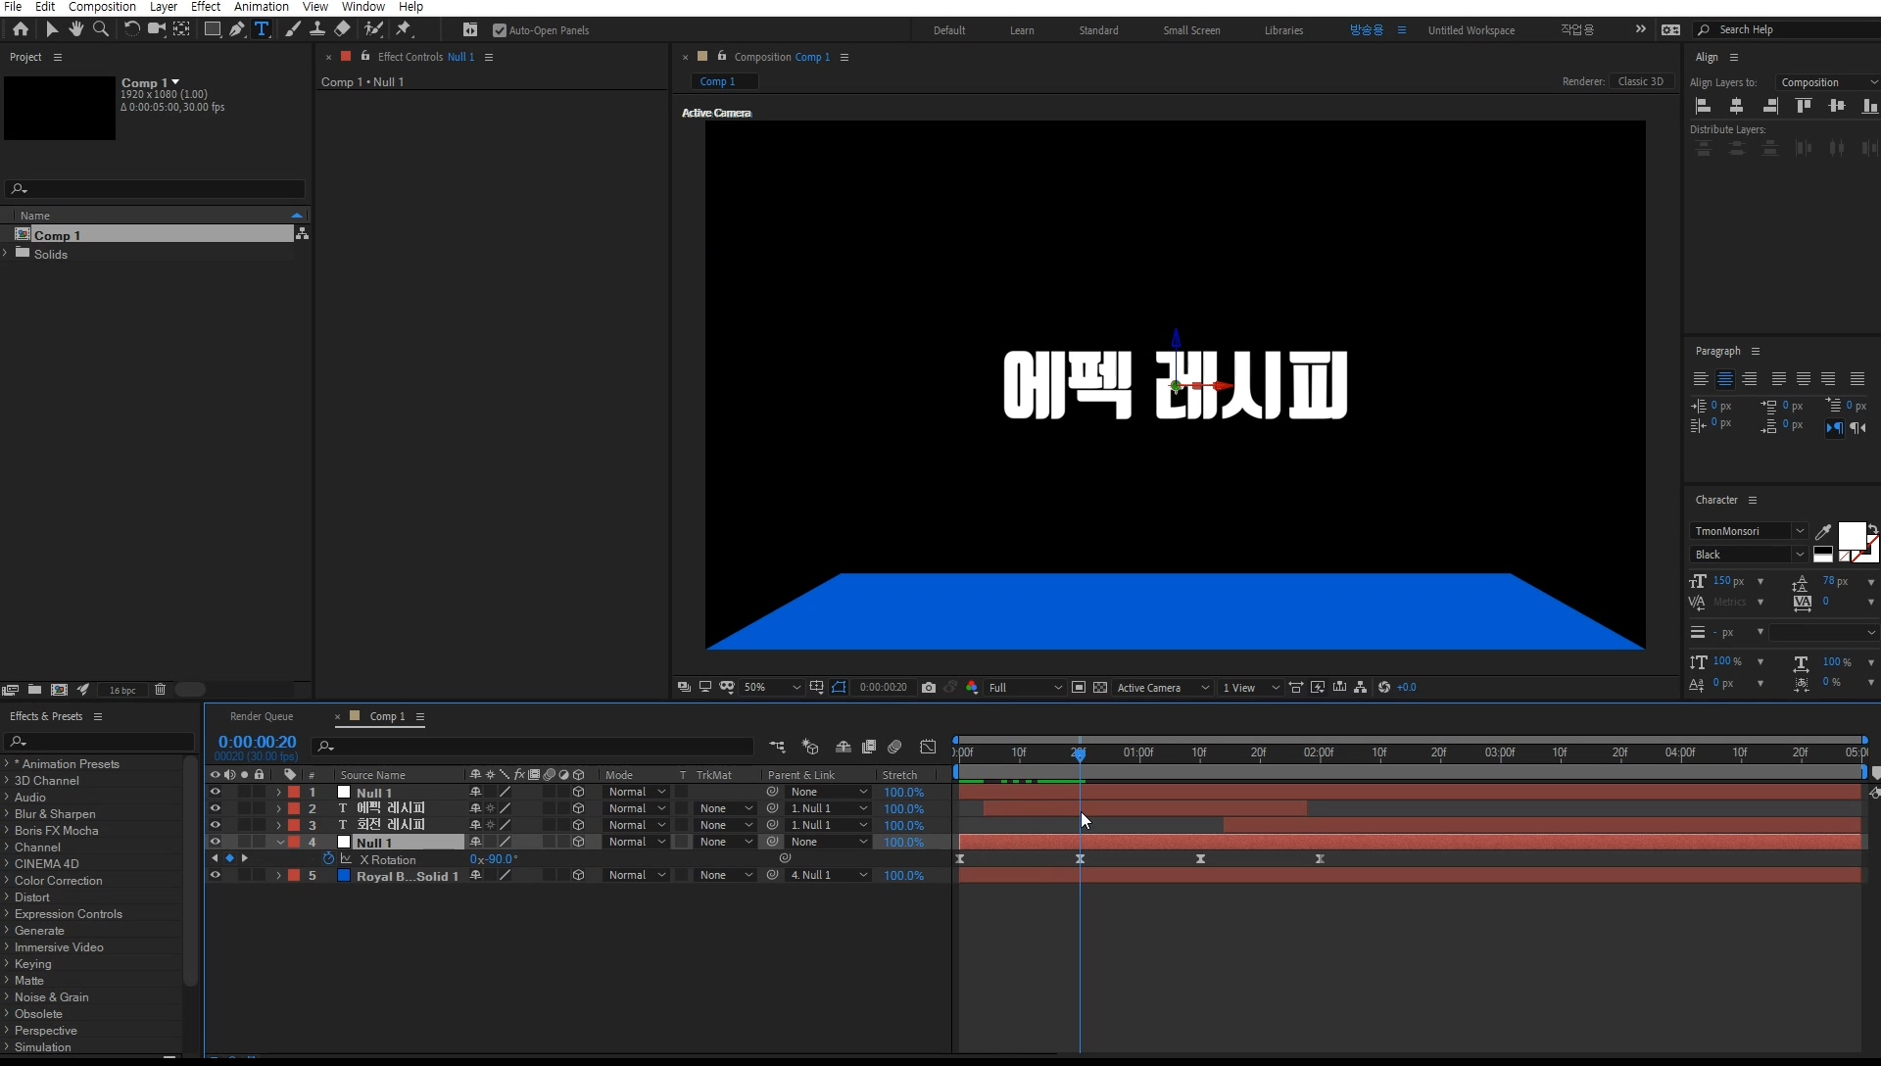Select the Clone Stamp tool
1881x1066 pixels.
pyautogui.click(x=317, y=29)
